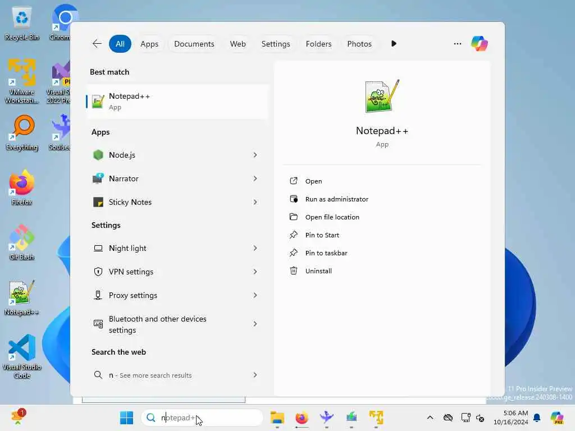
Task: Select the Visual Studio Code desktop shortcut
Action: point(22,356)
